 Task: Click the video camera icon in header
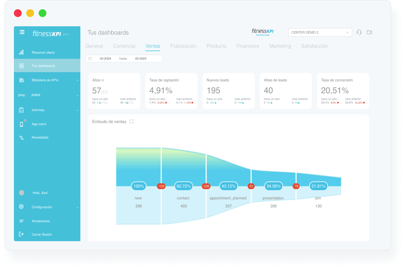point(369,32)
